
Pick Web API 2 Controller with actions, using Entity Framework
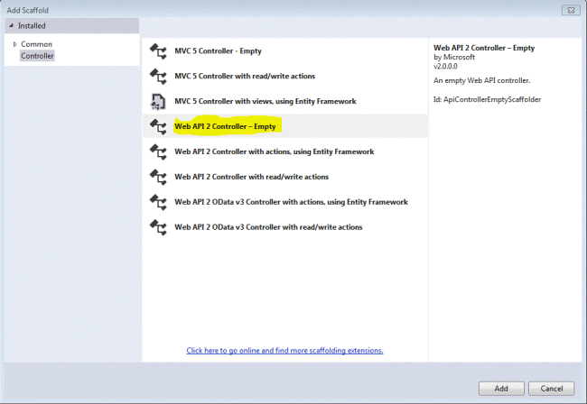pos(284,151)
